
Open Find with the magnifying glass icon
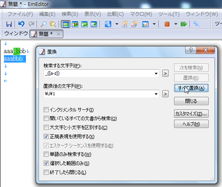tap(44, 24)
